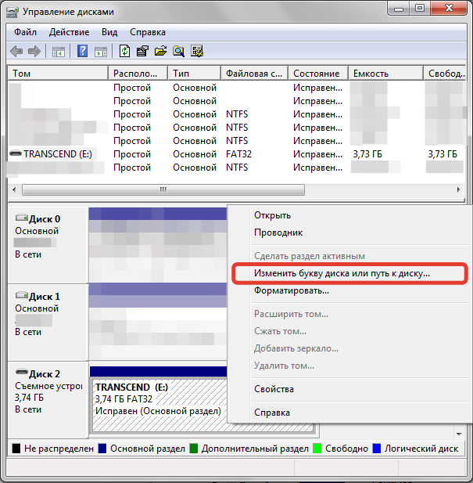Screen dimensions: 473x483
Task: Click the Forward arrow toolbar icon
Action: tap(34, 52)
